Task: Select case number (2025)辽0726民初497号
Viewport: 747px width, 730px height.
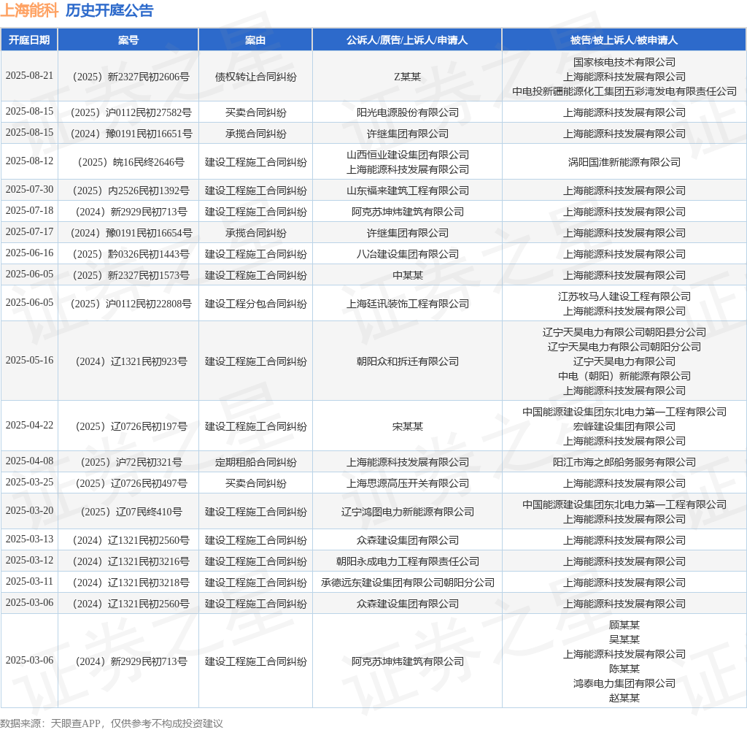Action: [128, 483]
